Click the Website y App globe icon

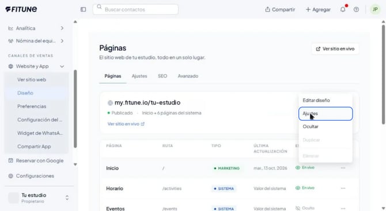(x=10, y=66)
